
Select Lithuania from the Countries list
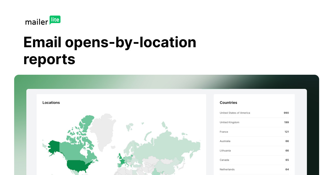(225, 151)
